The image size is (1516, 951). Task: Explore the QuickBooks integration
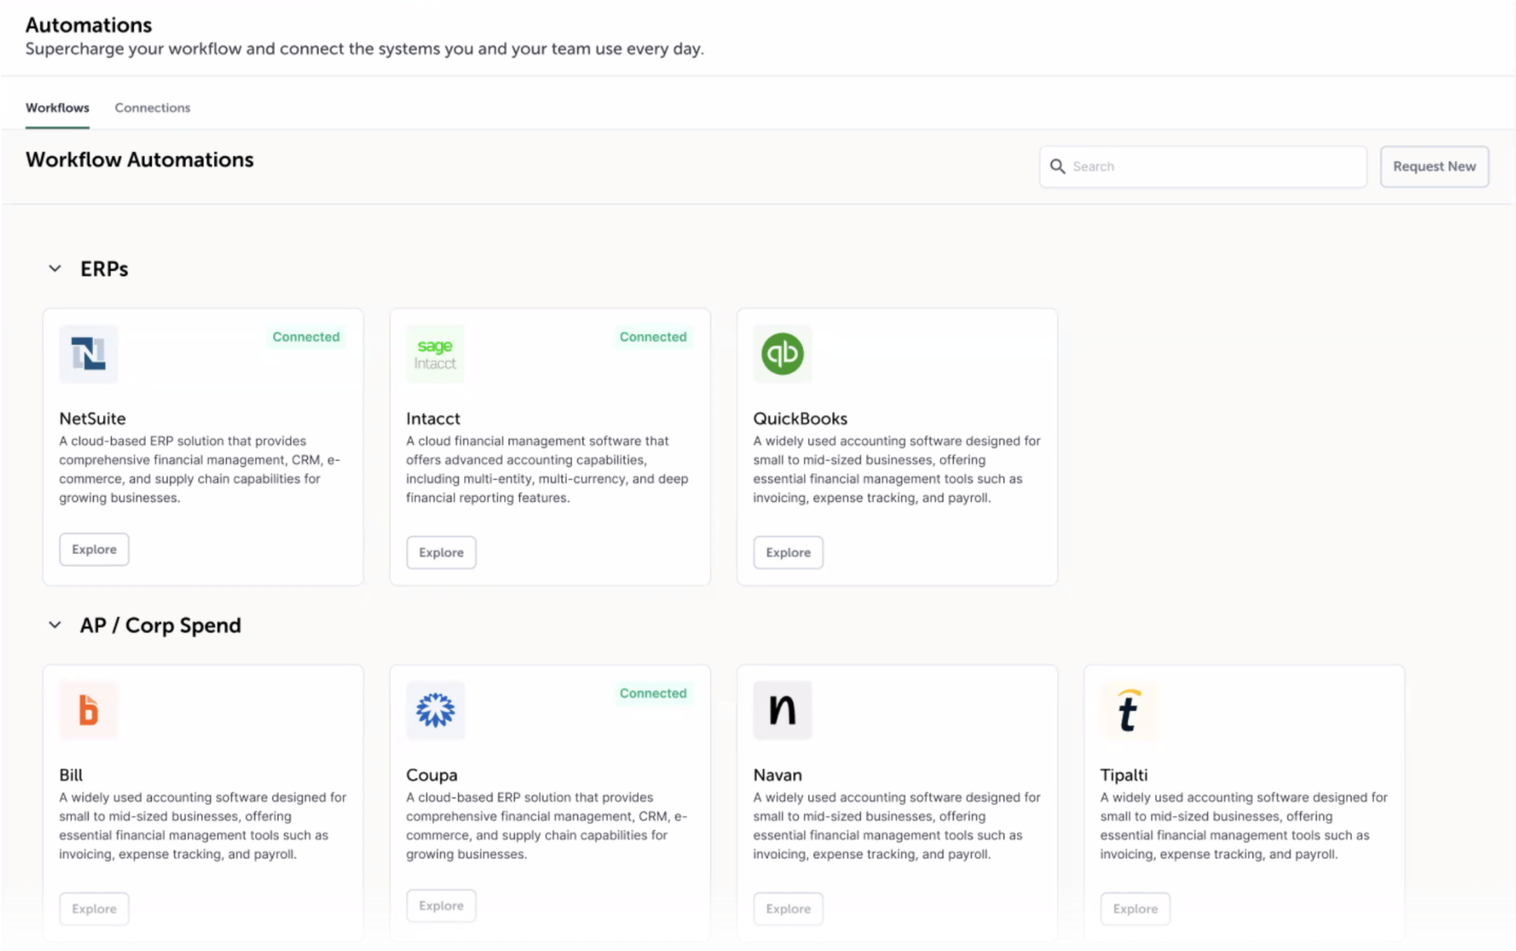point(788,552)
